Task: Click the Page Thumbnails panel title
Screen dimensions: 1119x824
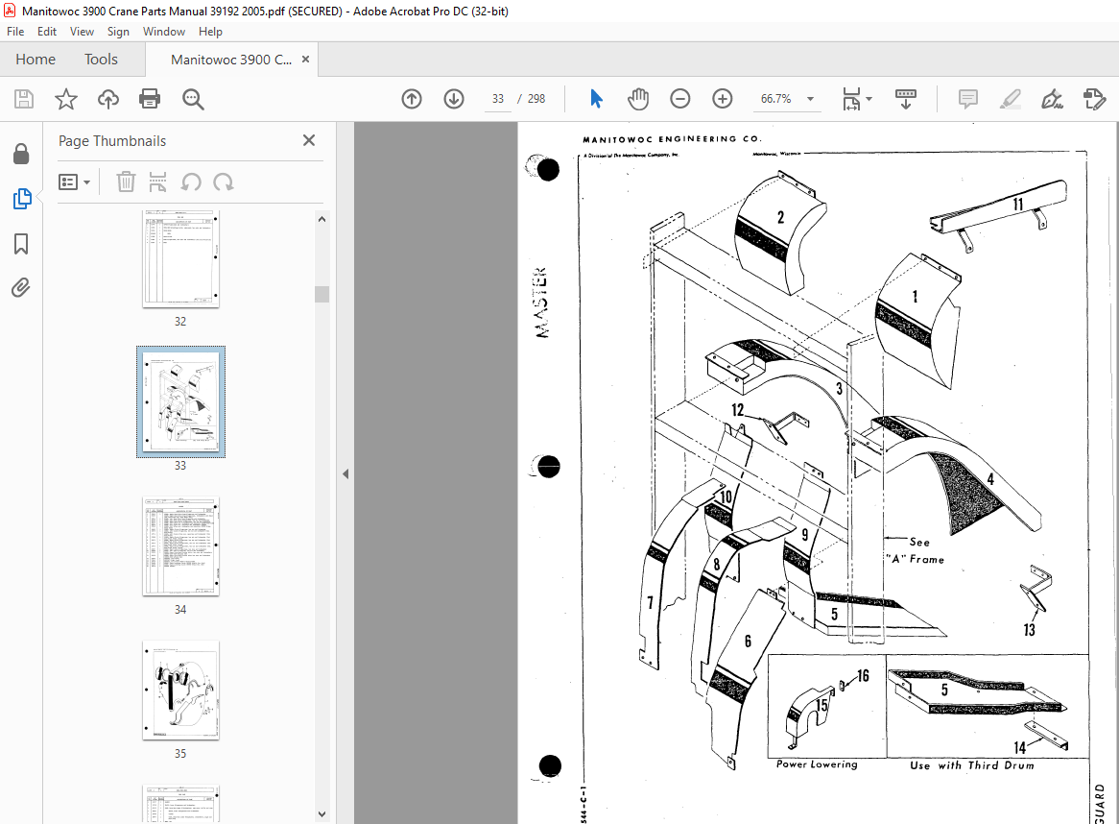Action: tap(112, 140)
